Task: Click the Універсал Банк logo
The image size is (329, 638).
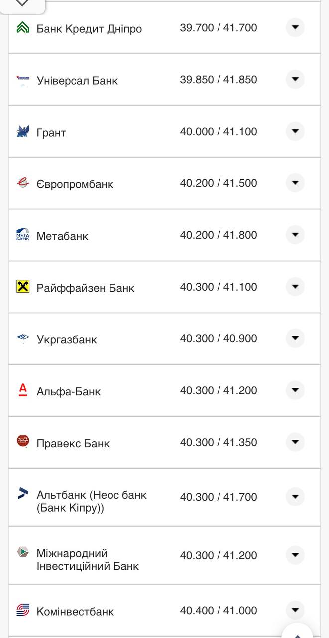Action: pos(23,80)
